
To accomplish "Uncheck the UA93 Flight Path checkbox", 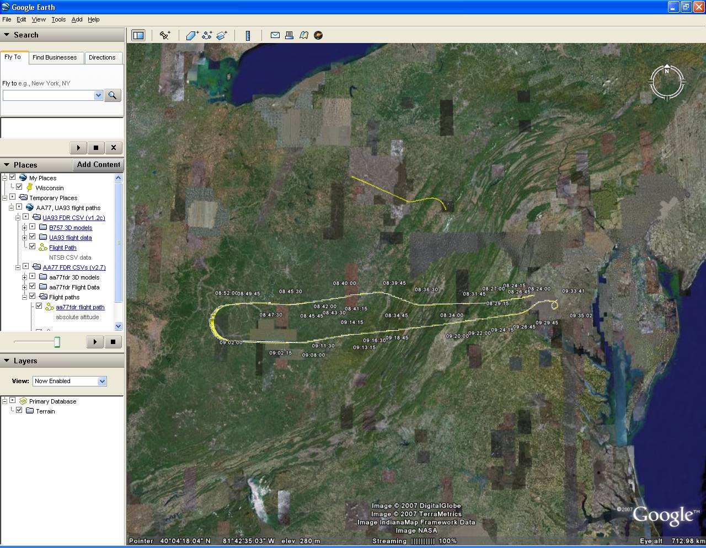I will (x=33, y=247).
